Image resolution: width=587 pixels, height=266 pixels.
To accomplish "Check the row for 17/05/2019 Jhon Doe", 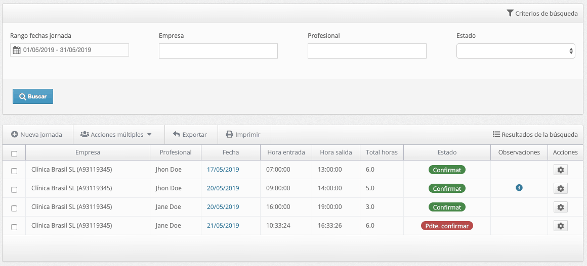I will click(14, 171).
